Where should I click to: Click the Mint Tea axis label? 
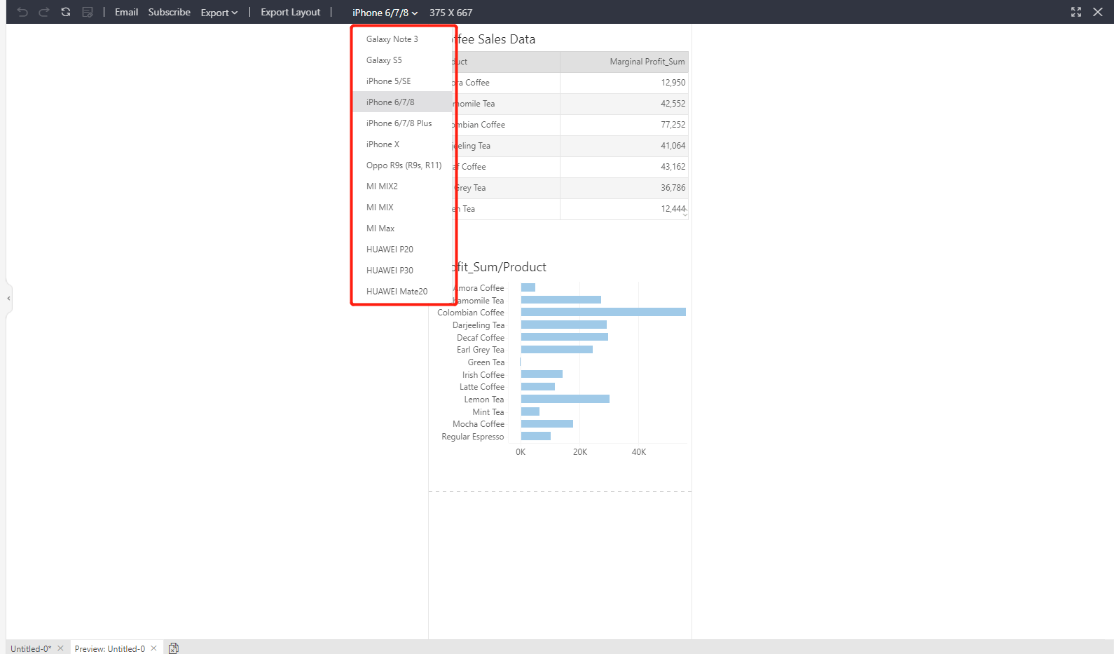coord(488,412)
